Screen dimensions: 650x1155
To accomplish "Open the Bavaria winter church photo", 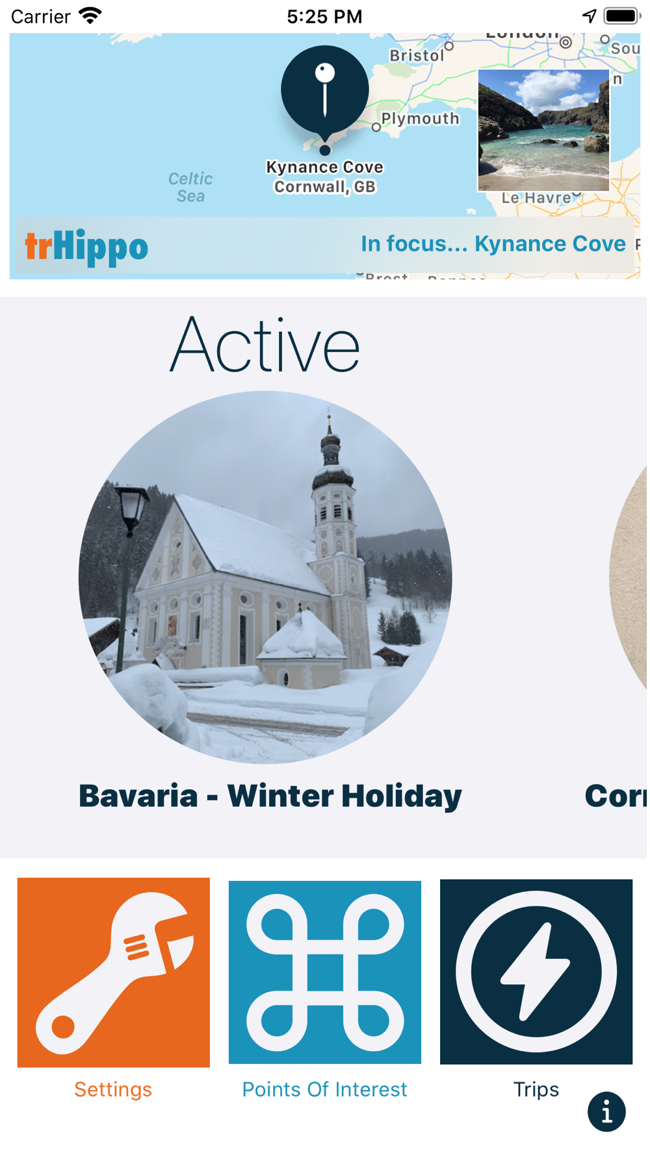I will coord(265,577).
